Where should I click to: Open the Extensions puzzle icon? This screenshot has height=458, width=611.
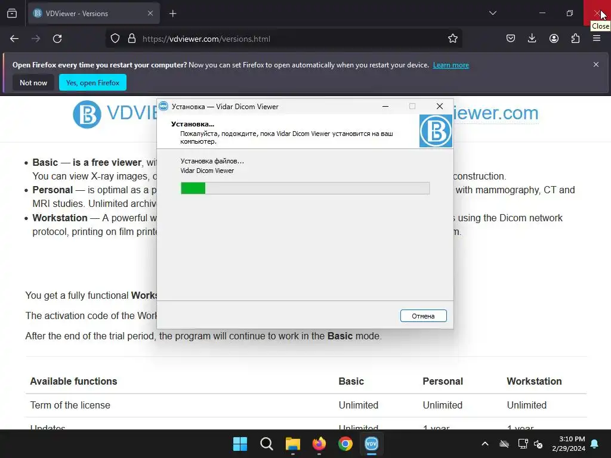click(x=575, y=39)
